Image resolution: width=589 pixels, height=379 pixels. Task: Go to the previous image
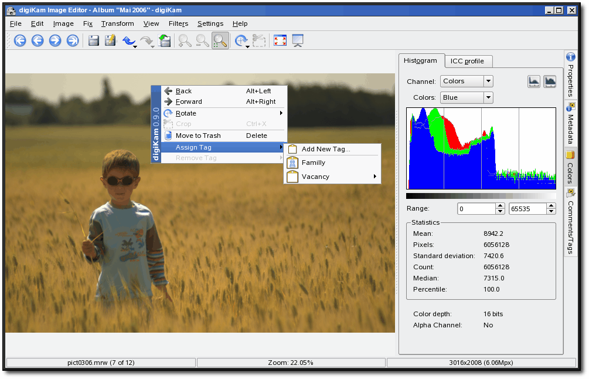[38, 40]
